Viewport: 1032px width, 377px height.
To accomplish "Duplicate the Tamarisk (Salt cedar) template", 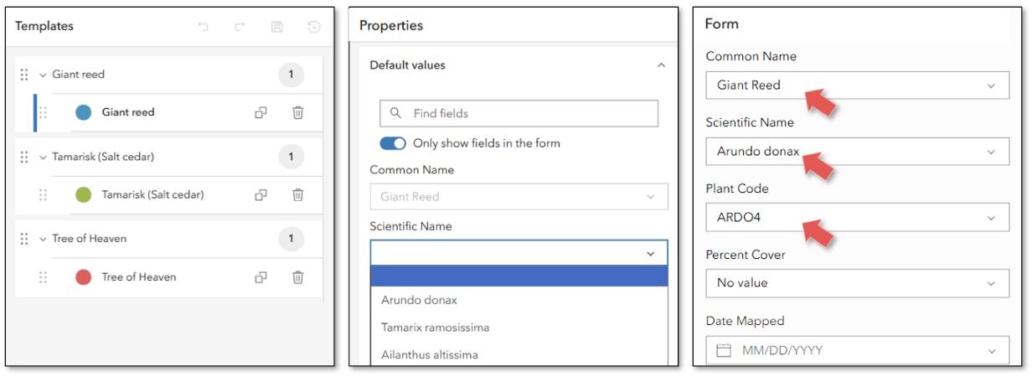I will [261, 194].
